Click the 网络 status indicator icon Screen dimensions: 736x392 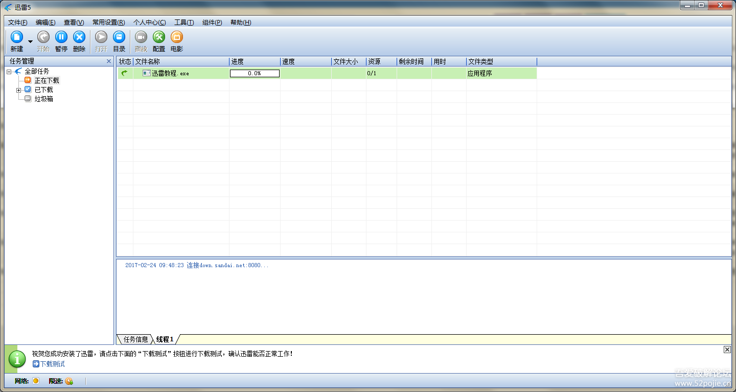36,381
